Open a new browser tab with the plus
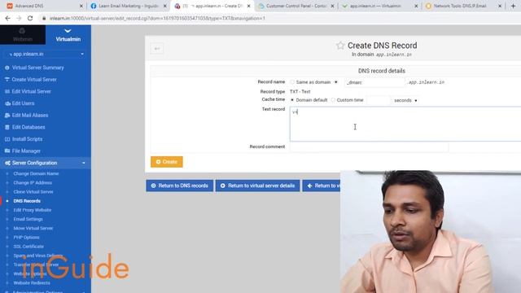 point(513,6)
